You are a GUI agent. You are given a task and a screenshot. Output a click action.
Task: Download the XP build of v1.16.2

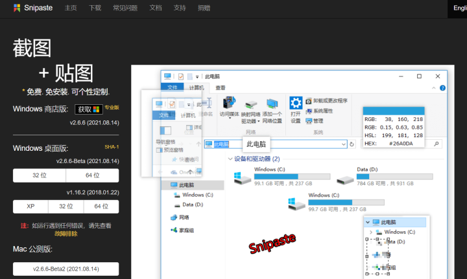30,206
